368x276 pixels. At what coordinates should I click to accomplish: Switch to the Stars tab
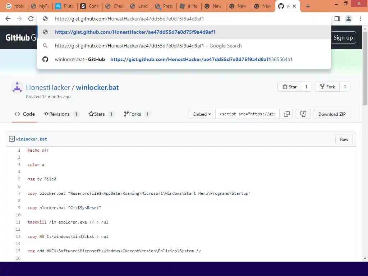click(101, 114)
